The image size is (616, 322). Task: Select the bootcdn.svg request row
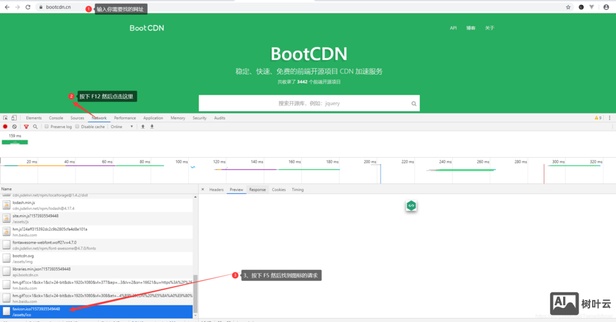97,259
